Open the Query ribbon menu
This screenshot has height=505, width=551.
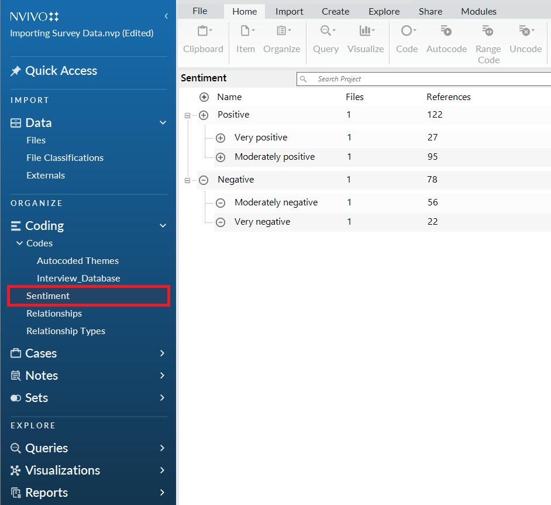pyautogui.click(x=326, y=39)
